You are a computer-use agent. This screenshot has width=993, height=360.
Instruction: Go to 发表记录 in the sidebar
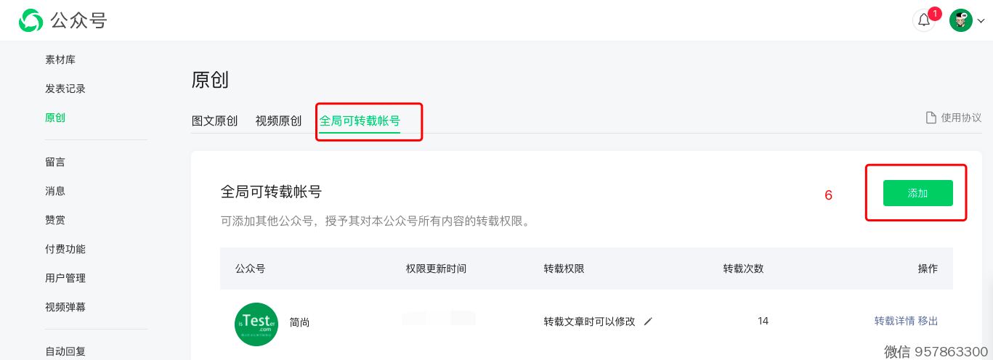(65, 89)
